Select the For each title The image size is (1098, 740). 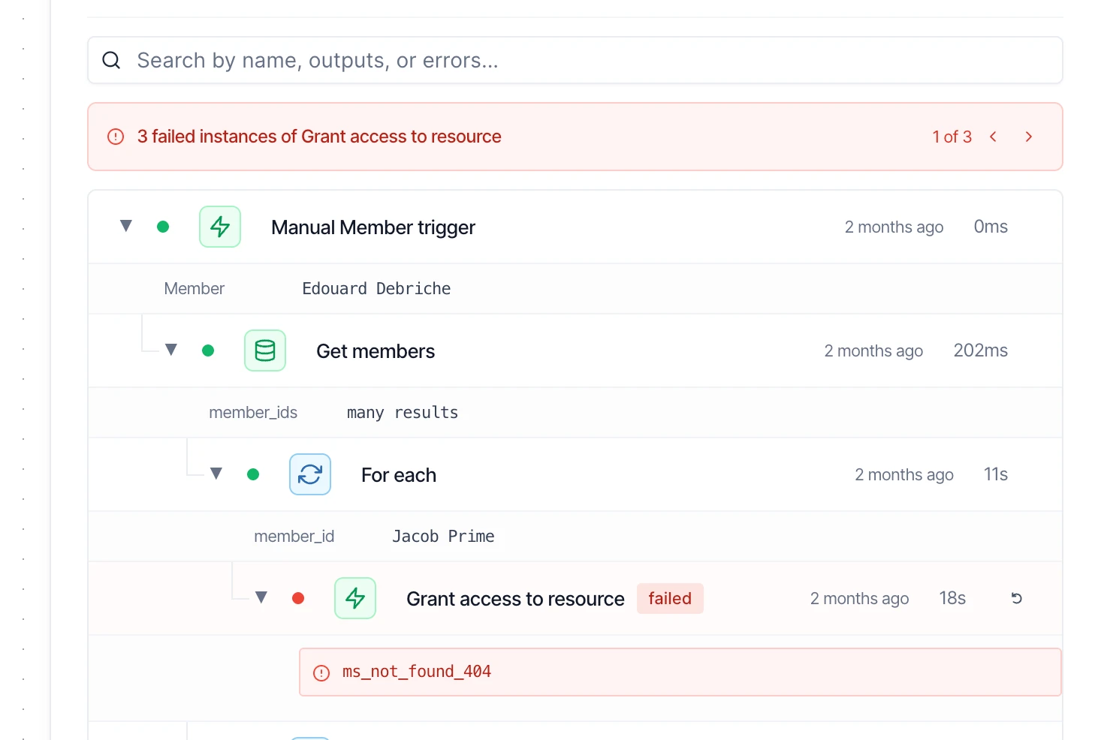coord(399,475)
